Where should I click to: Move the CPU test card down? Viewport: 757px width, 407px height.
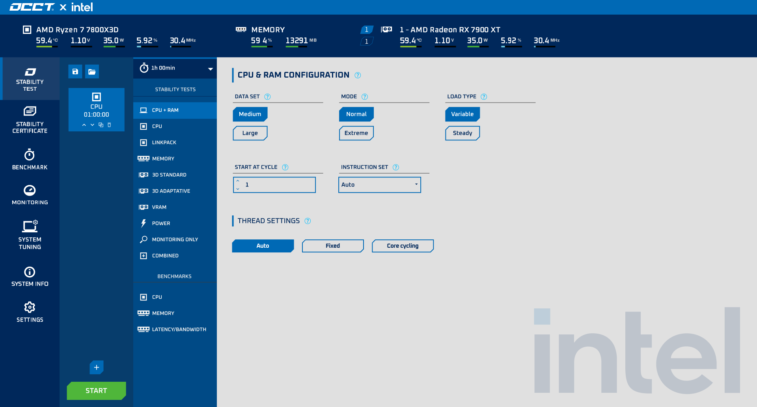coord(92,125)
